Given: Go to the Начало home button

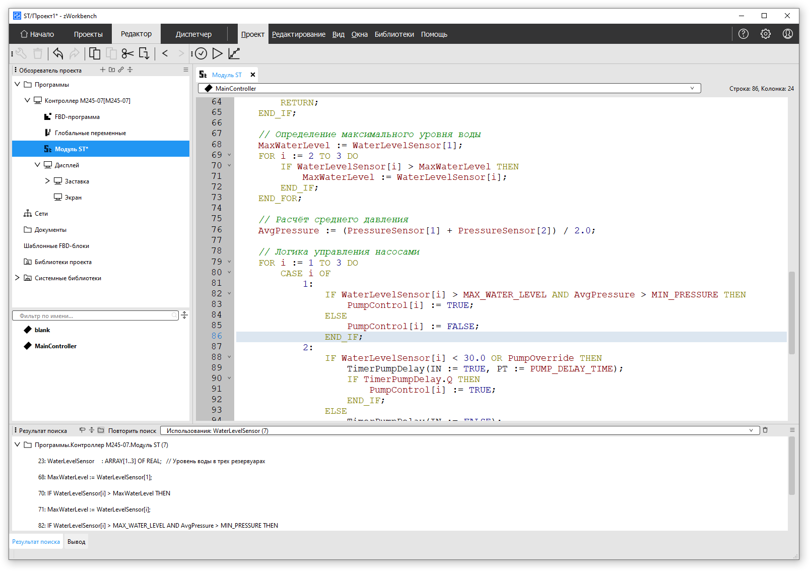Looking at the screenshot, I should (x=37, y=34).
